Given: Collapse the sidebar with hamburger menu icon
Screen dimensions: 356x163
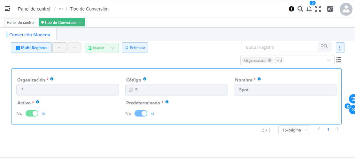Looking at the screenshot, I should click(7, 9).
